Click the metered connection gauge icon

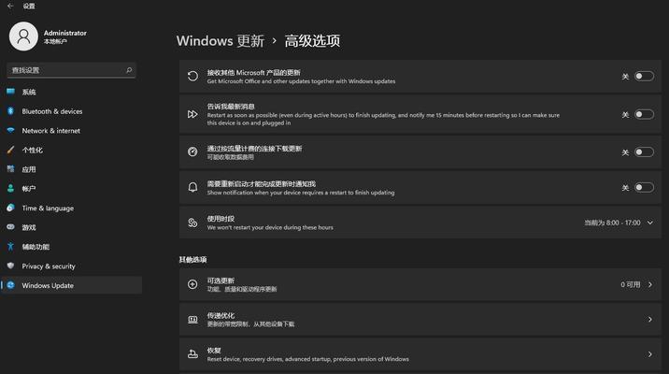[192, 151]
